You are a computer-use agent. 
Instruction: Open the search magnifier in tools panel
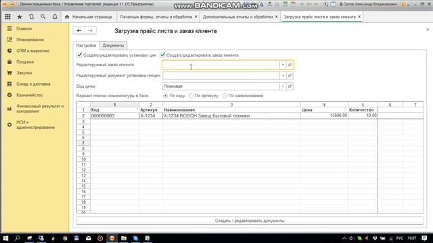coord(43,17)
